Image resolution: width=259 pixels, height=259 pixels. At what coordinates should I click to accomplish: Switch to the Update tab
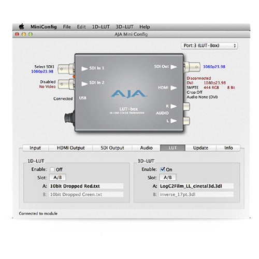[200, 148]
